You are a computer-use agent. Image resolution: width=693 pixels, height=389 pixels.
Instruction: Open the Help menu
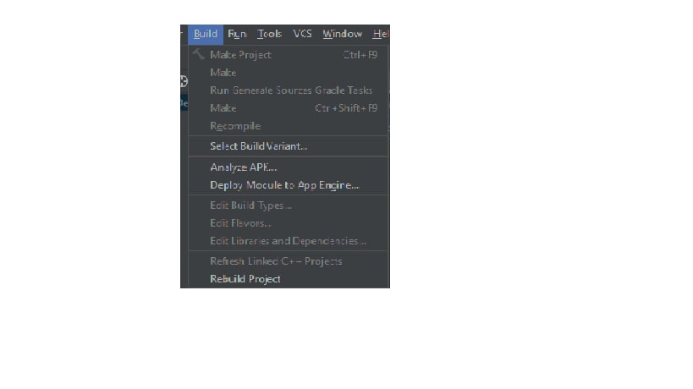click(380, 34)
